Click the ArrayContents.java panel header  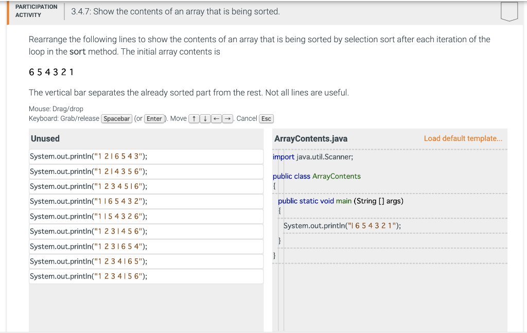(x=311, y=138)
